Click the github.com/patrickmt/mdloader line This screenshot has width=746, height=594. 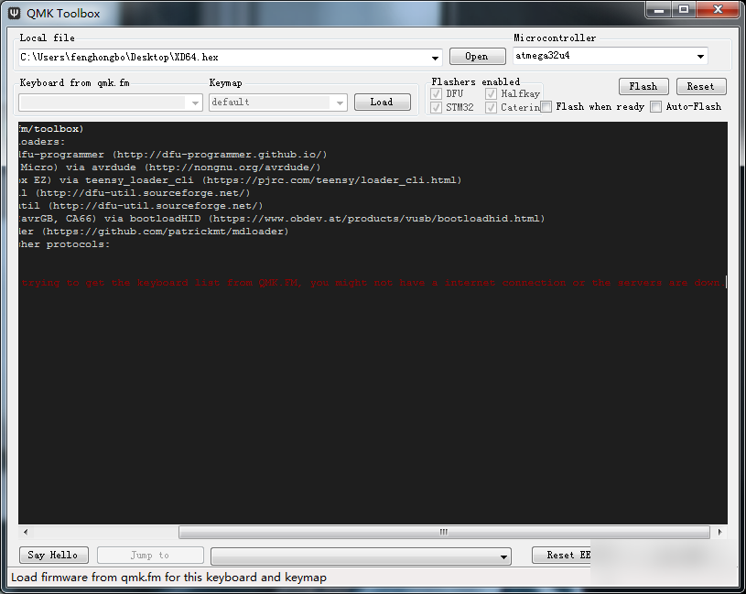pos(154,232)
